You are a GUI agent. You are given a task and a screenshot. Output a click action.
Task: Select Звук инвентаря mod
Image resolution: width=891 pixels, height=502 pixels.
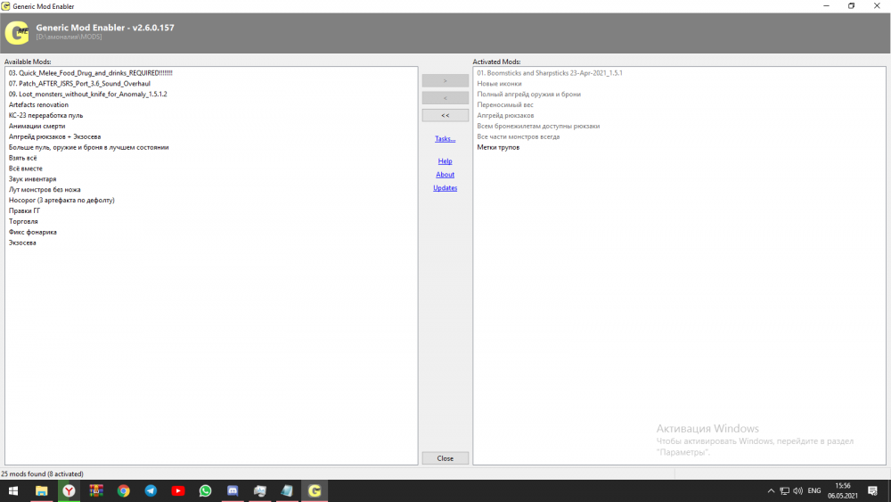point(32,179)
